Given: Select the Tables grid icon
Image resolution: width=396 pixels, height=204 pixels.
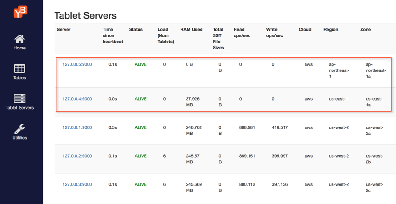Looking at the screenshot, I should 20,69.
